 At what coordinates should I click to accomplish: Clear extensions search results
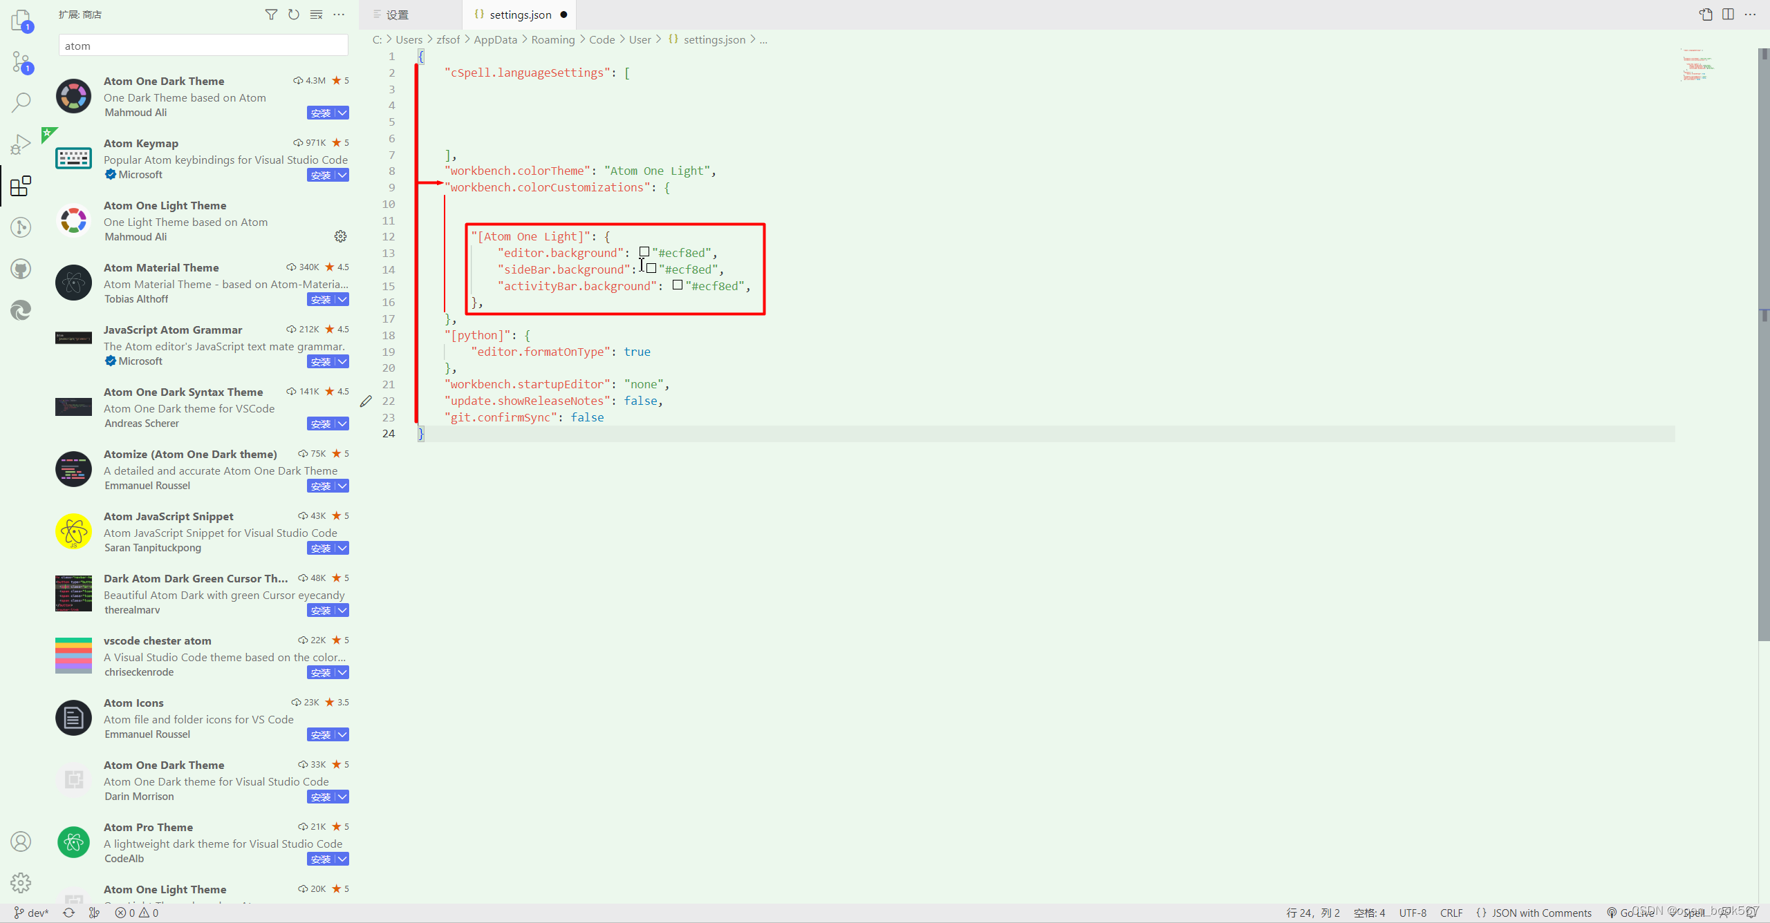click(316, 15)
